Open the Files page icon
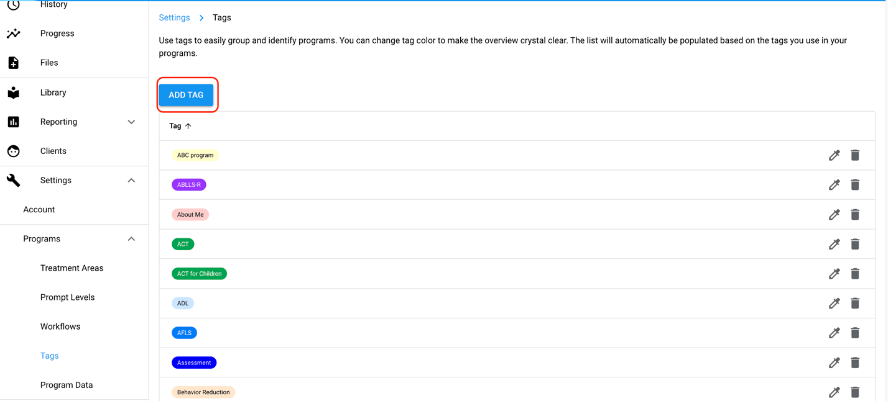 point(14,63)
